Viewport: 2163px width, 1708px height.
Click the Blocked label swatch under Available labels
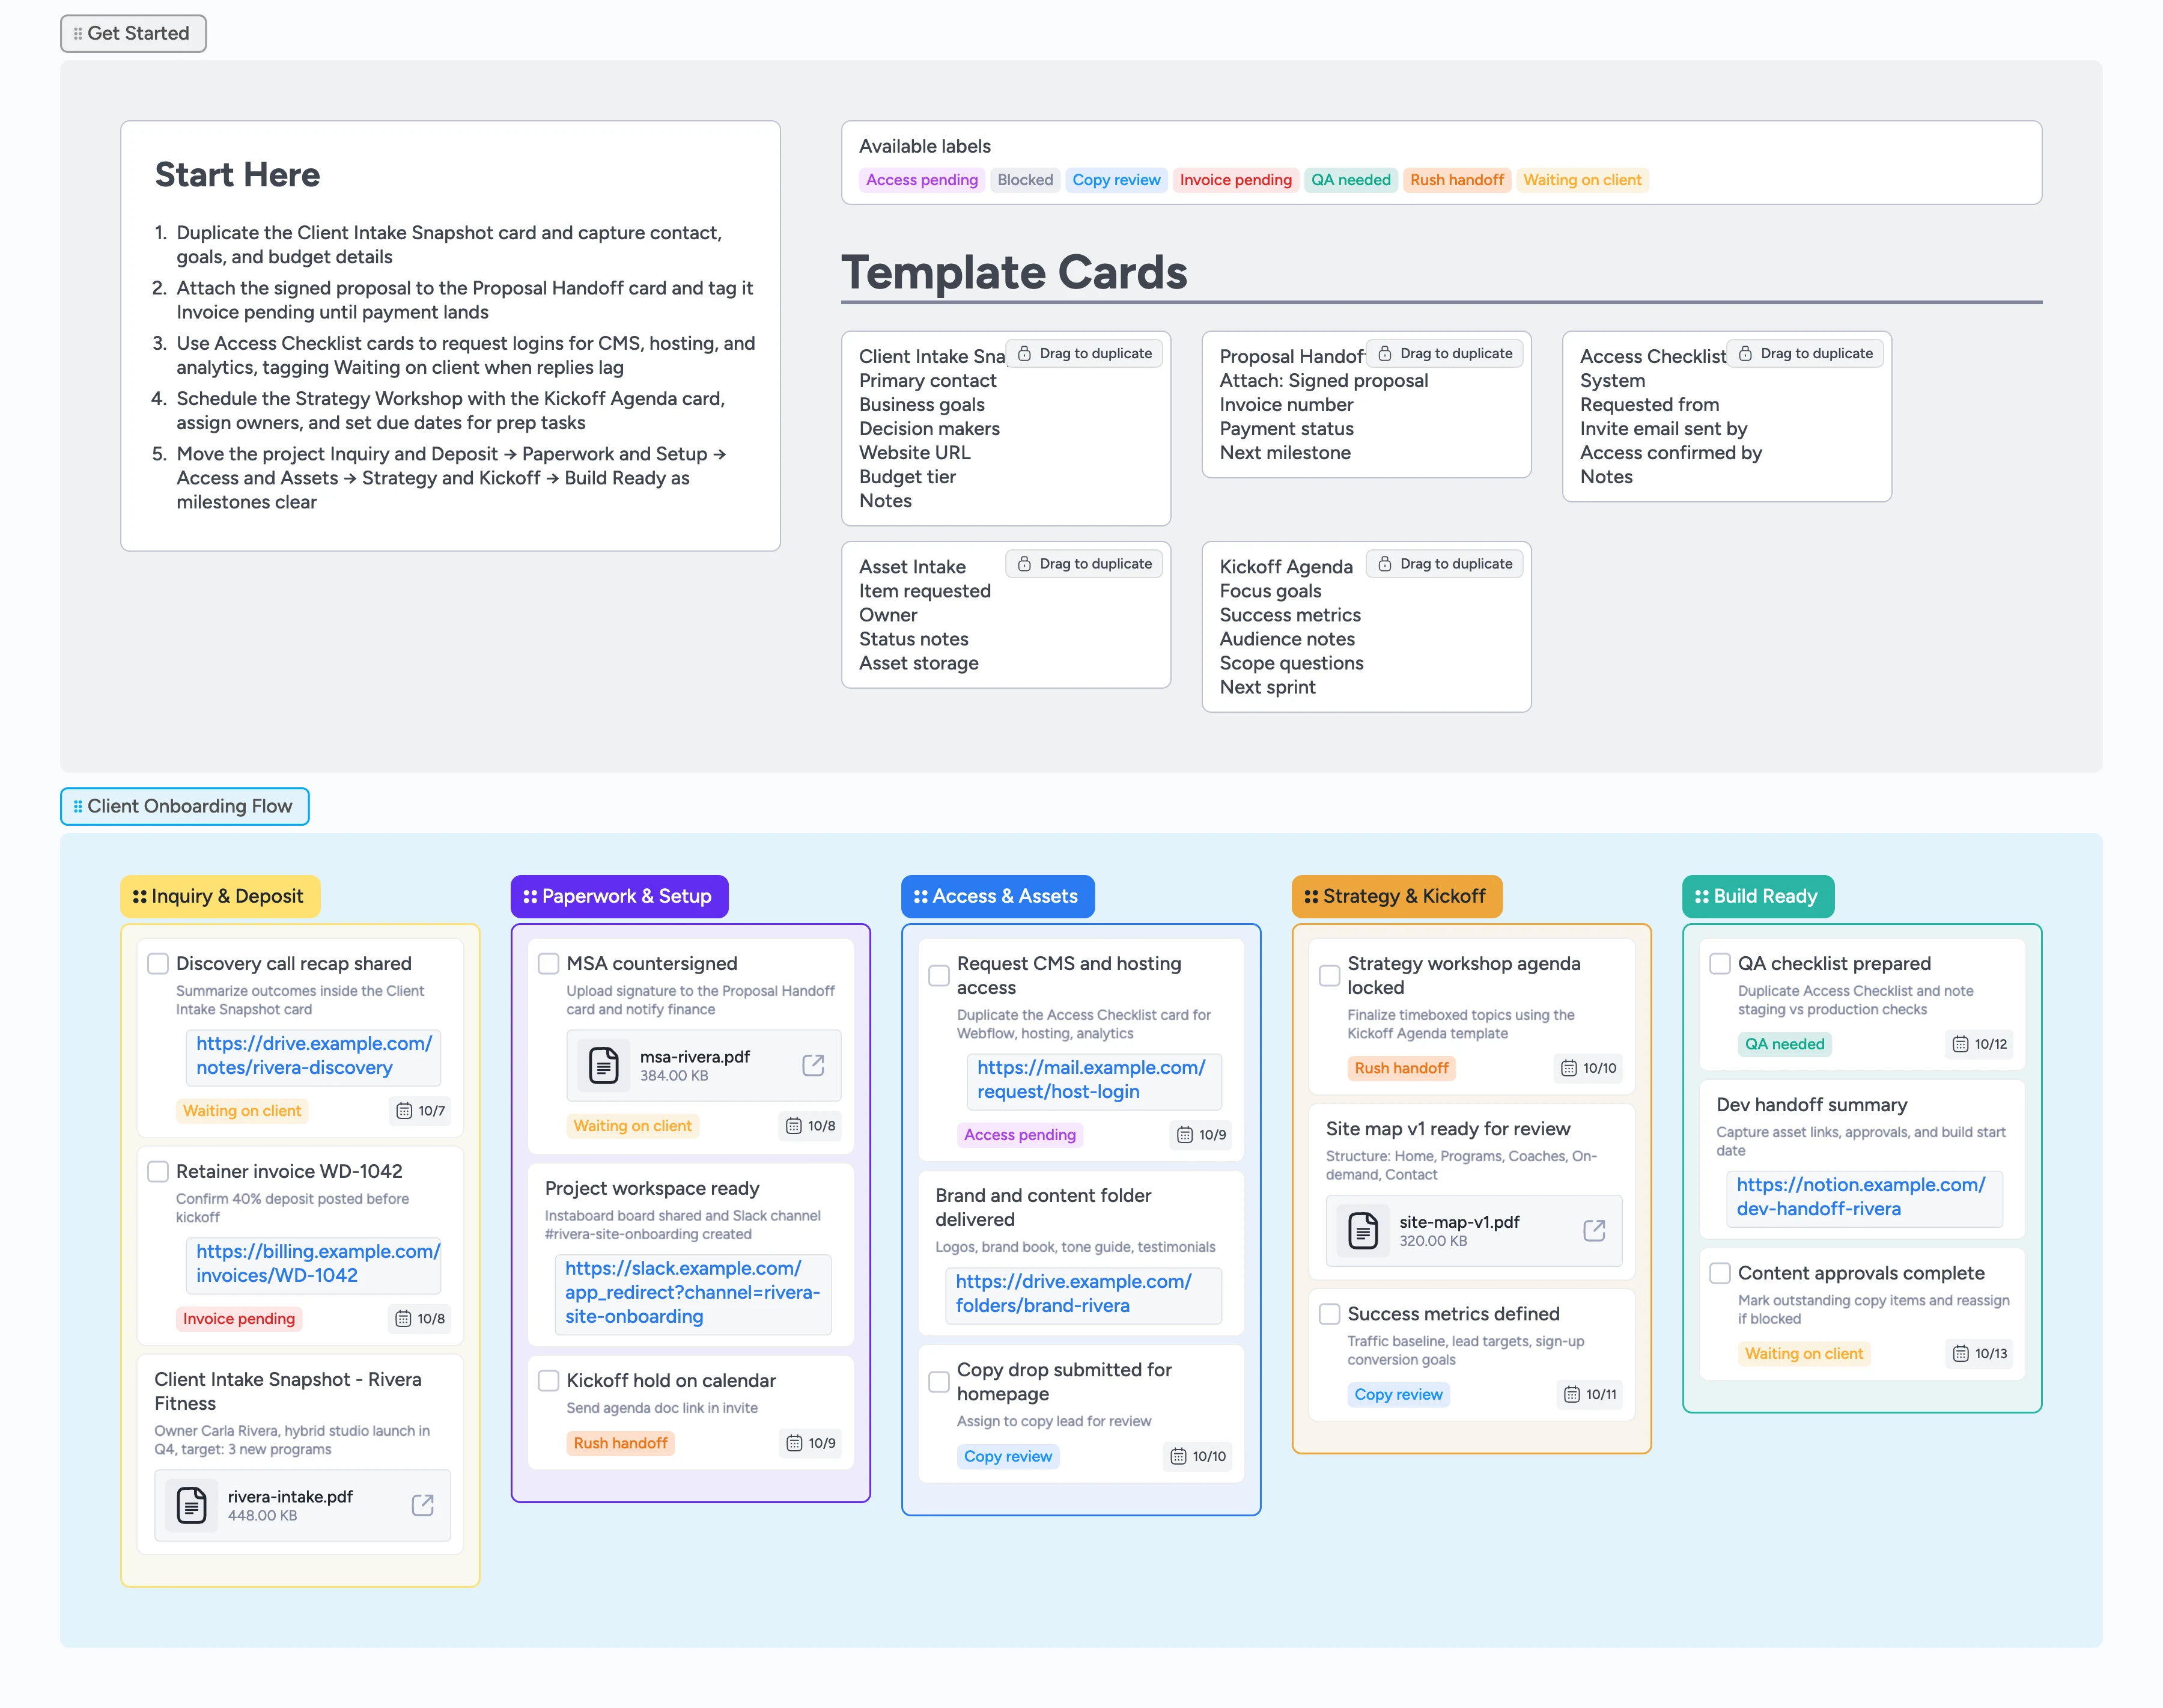pos(1024,180)
